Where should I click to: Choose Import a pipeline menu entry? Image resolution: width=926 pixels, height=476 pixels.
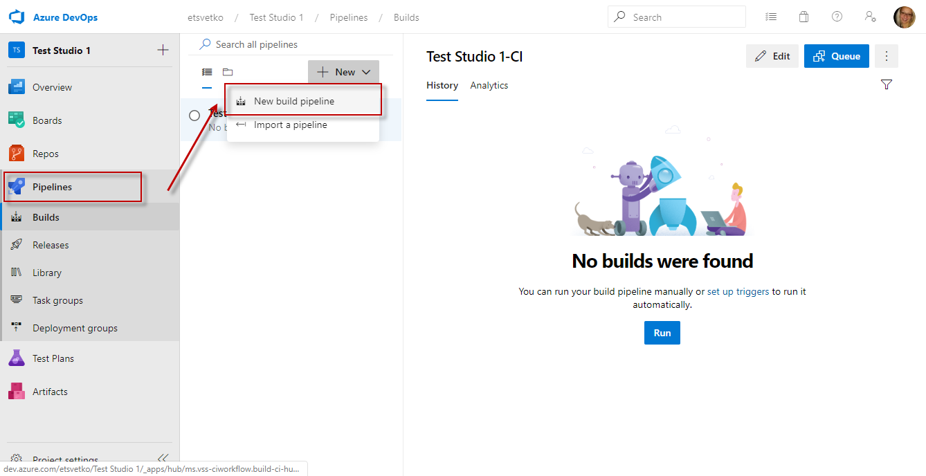(303, 125)
